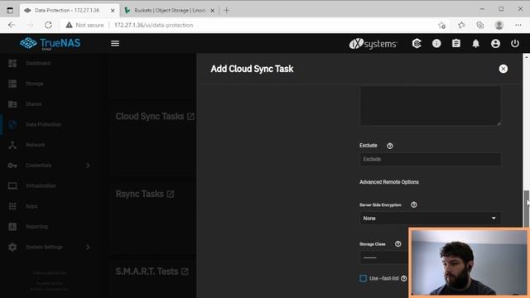Screen dimensions: 530x298
Task: Click the browser back arrow
Action: pos(12,25)
